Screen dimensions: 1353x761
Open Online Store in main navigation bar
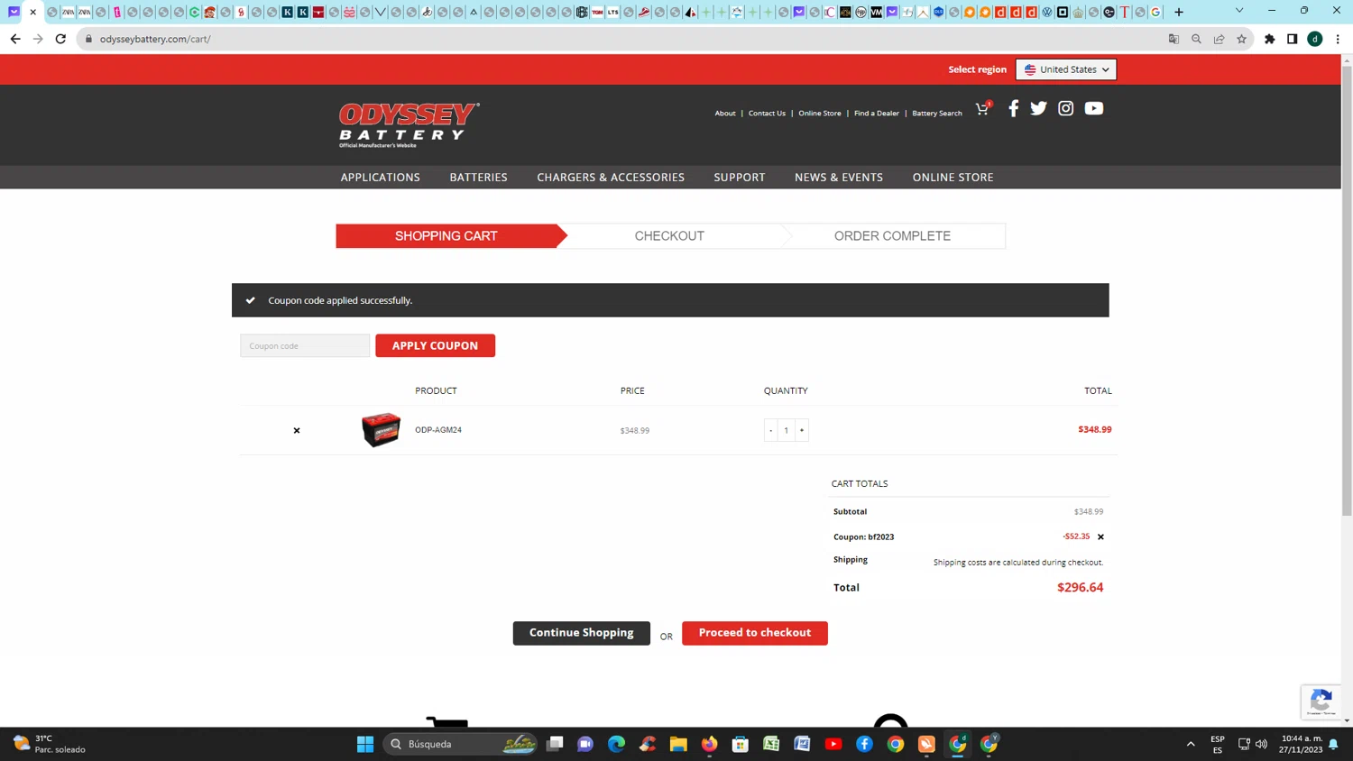pyautogui.click(x=953, y=177)
